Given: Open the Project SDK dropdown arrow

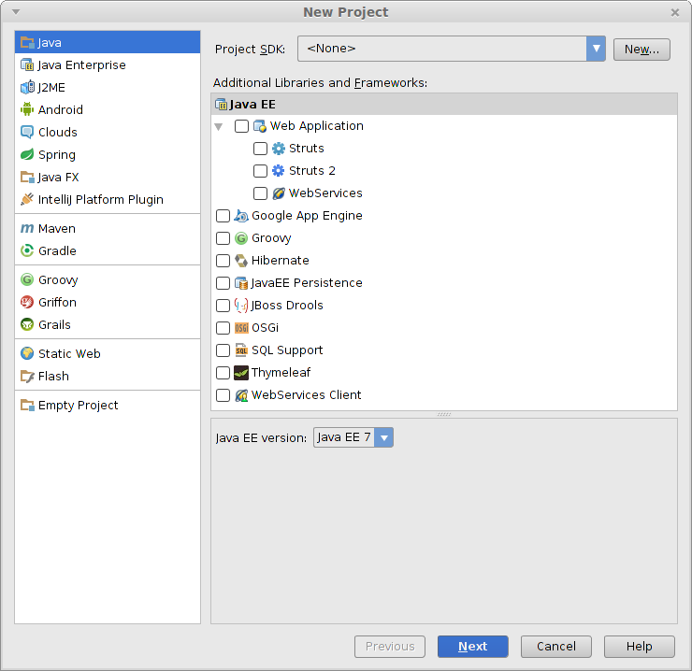Looking at the screenshot, I should click(596, 49).
